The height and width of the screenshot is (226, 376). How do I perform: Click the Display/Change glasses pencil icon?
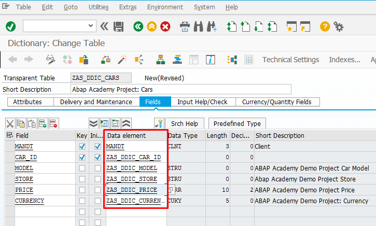51,60
